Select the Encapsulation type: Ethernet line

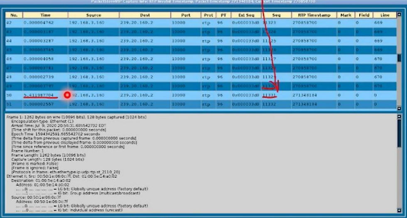coord(42,121)
